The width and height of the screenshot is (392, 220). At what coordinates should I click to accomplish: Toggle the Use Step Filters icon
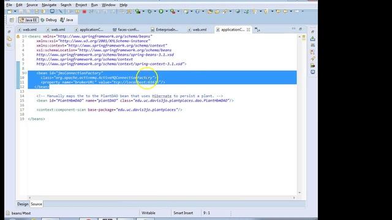129,12
